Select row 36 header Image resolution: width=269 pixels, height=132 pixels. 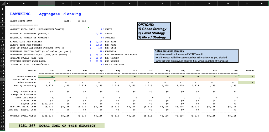pos(2,126)
